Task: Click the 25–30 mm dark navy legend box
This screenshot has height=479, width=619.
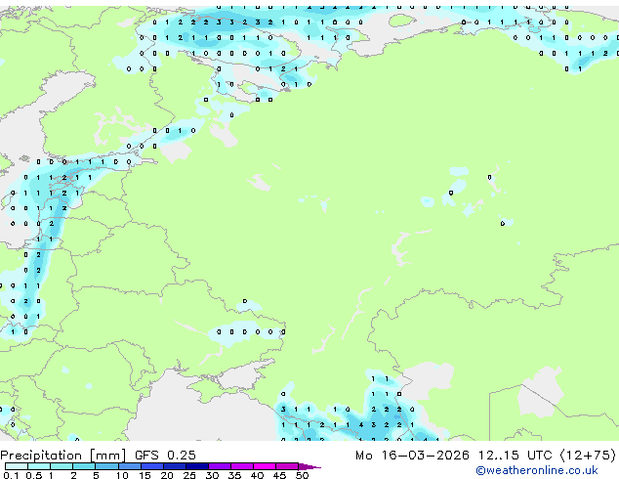Action: 196,466
